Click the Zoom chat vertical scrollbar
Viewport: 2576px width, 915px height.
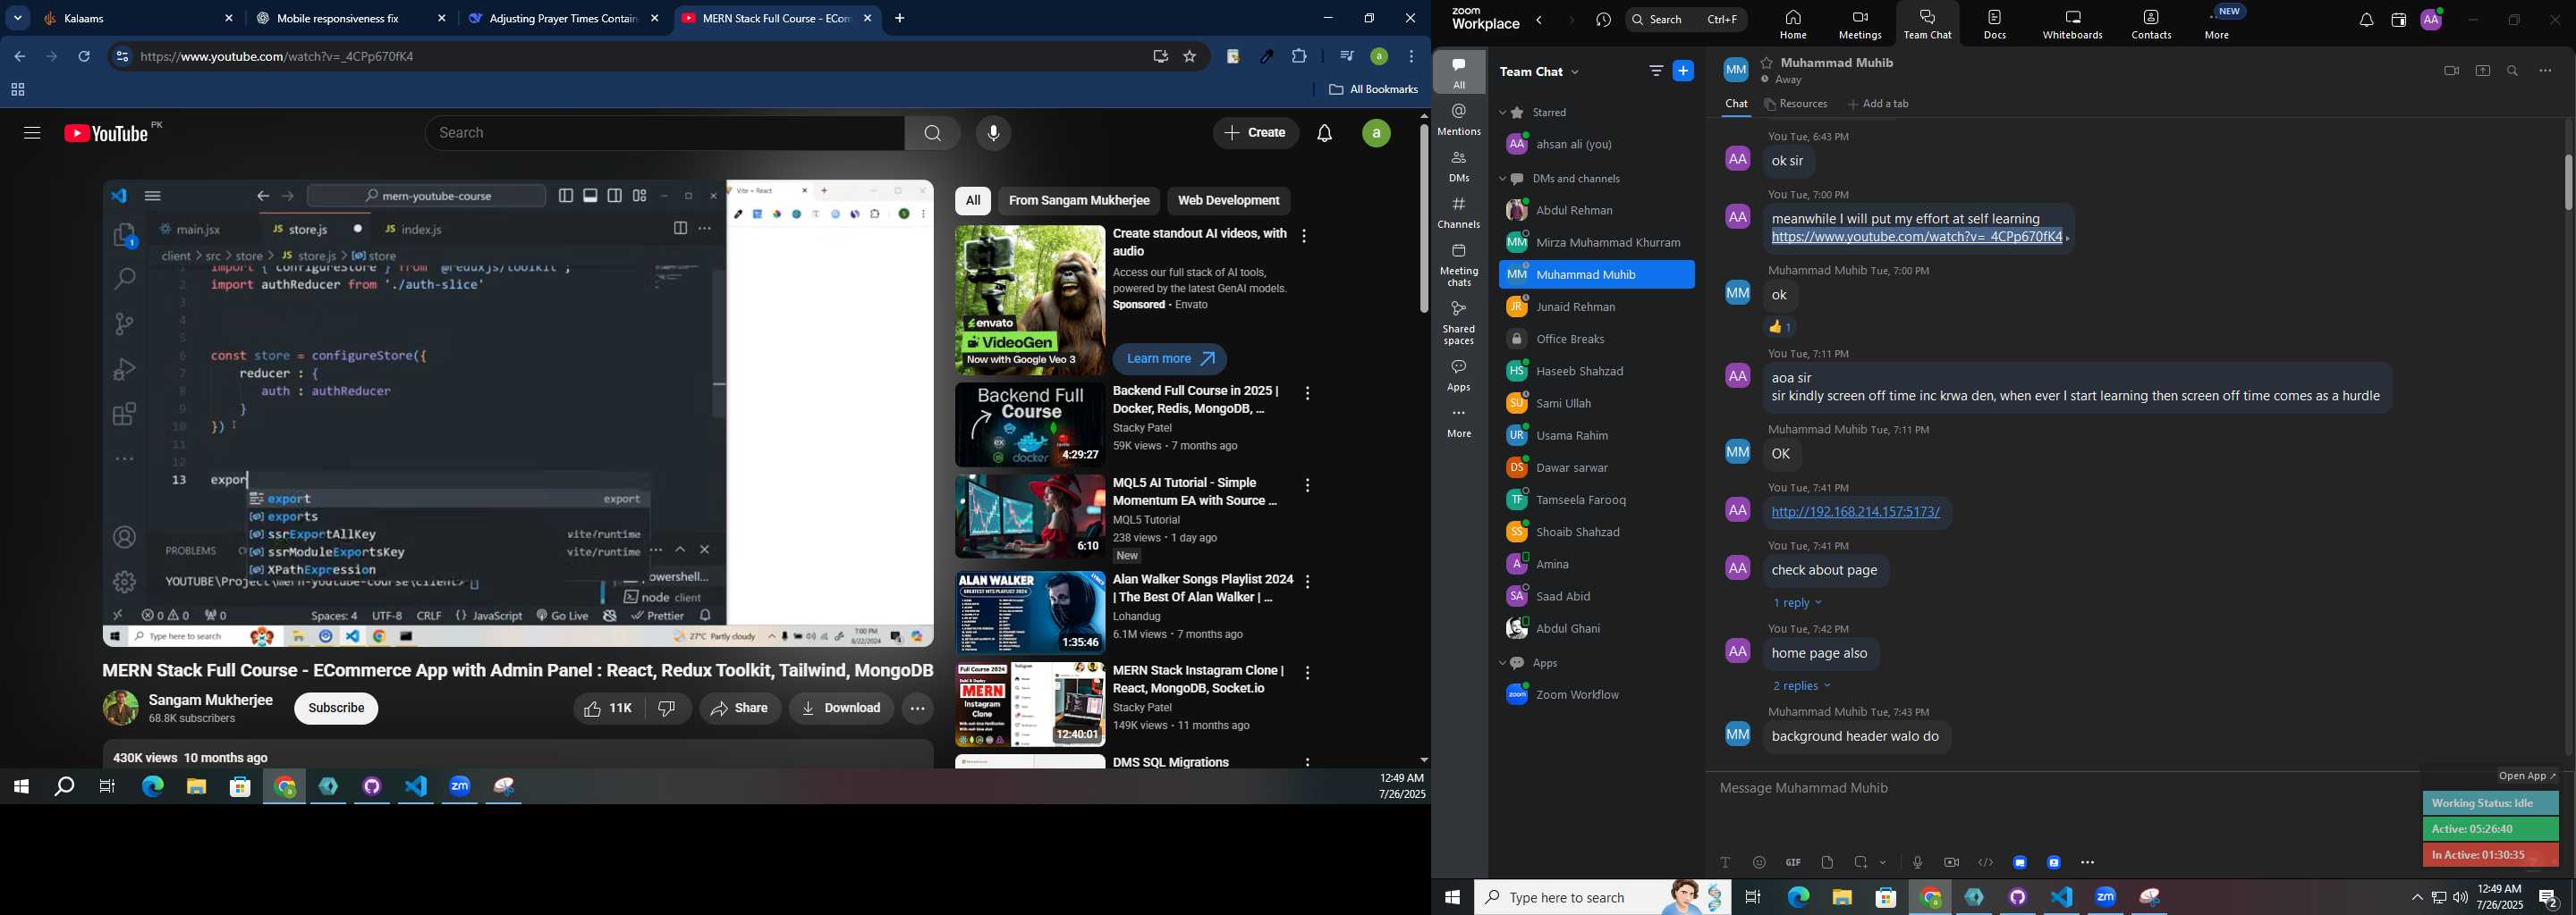(2568, 181)
